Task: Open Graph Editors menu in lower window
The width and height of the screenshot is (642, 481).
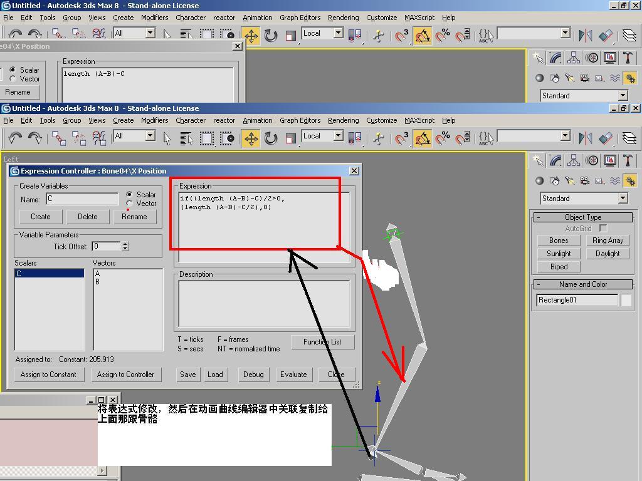Action: (x=300, y=120)
